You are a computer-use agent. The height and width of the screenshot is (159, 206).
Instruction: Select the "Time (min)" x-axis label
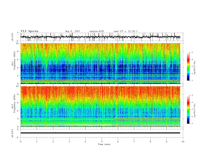[x=104, y=144]
